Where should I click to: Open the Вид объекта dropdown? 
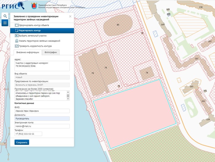click(42, 77)
